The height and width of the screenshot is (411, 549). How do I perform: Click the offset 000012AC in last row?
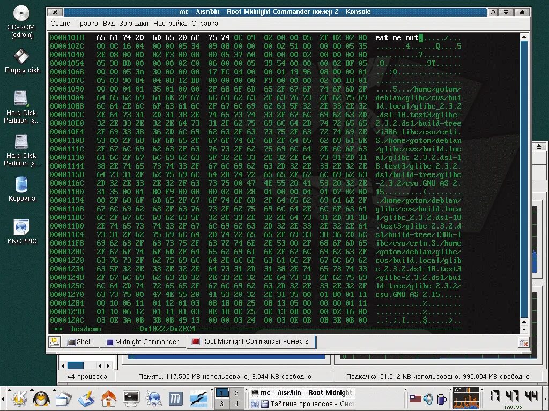[x=66, y=320]
